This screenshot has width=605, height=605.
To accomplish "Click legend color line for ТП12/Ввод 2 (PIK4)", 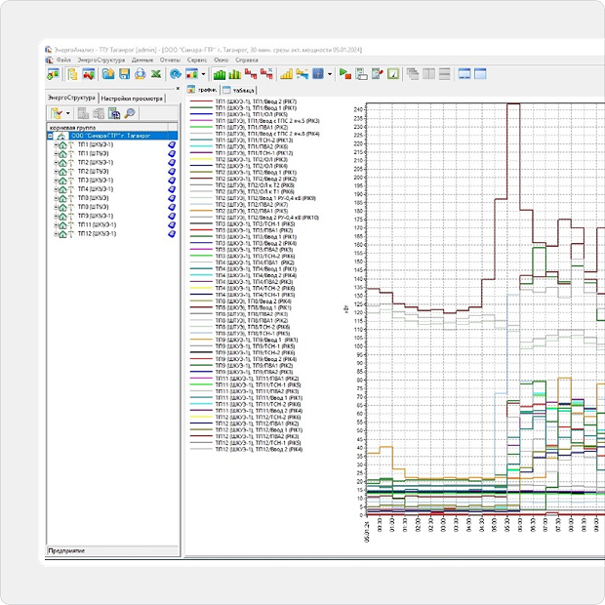I will coord(201,449).
